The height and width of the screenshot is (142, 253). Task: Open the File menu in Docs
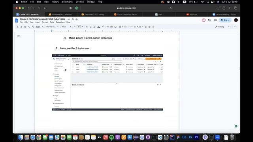click(x=21, y=22)
